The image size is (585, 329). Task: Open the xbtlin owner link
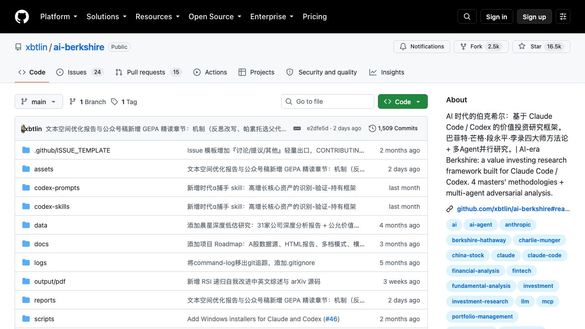pyautogui.click(x=36, y=47)
